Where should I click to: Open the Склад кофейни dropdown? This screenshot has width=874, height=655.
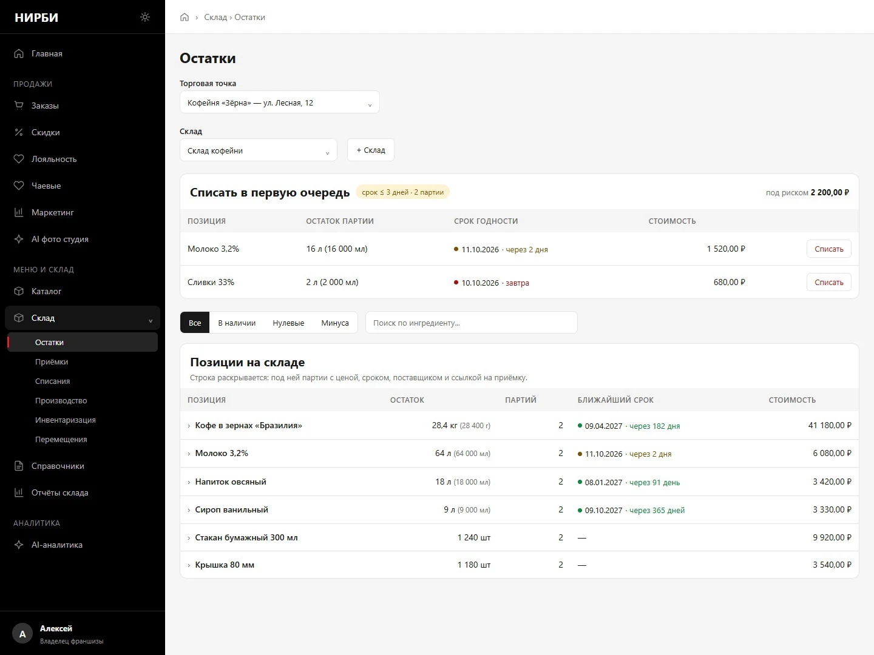pos(259,150)
